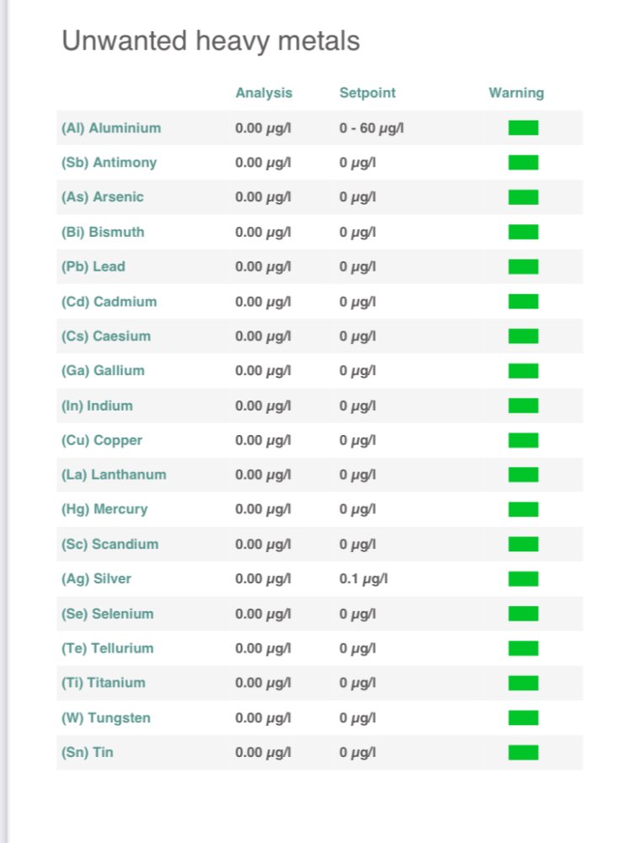
Task: Click the Warning column header
Action: point(516,93)
